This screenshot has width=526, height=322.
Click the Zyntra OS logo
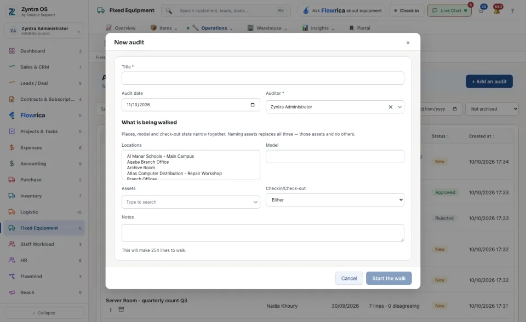[12, 12]
